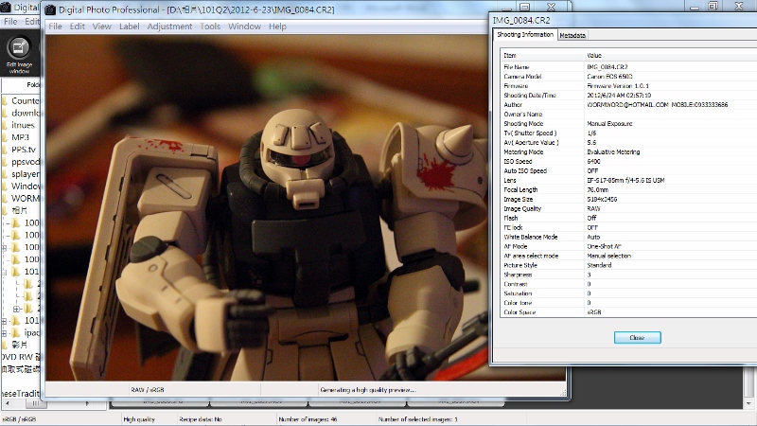This screenshot has width=757, height=426.
Task: Click 'Number of selected images: 1' status entry
Action: [417, 419]
